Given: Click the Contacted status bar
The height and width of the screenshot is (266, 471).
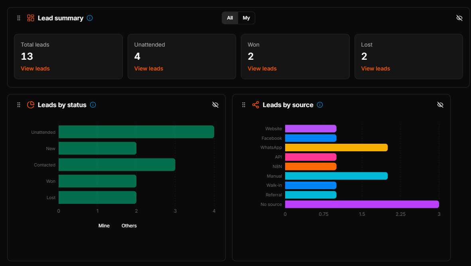Looking at the screenshot, I should tap(117, 164).
